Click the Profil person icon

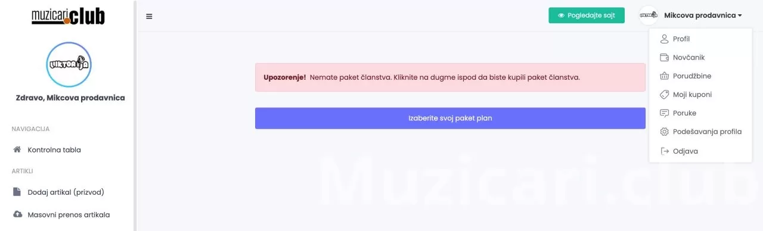pyautogui.click(x=665, y=39)
